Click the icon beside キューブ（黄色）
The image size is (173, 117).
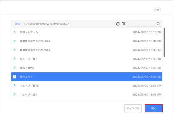click(14, 86)
